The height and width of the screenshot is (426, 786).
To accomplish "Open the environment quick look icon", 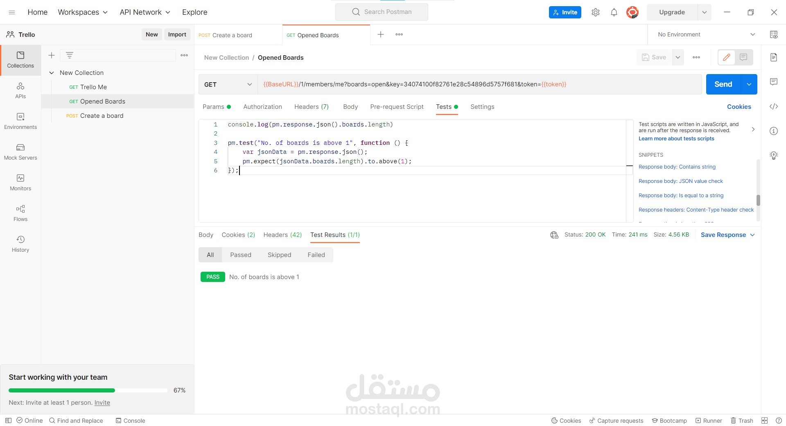I will (774, 34).
